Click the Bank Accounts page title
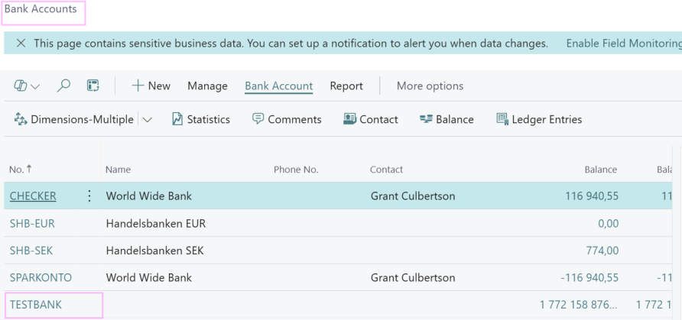 [x=41, y=8]
